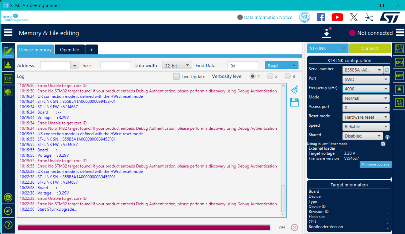Open the help question mark icon
Viewport: 405px width, 234px height.
pos(8,224)
